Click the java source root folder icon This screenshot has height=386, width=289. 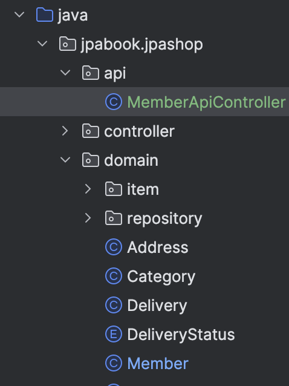45,15
